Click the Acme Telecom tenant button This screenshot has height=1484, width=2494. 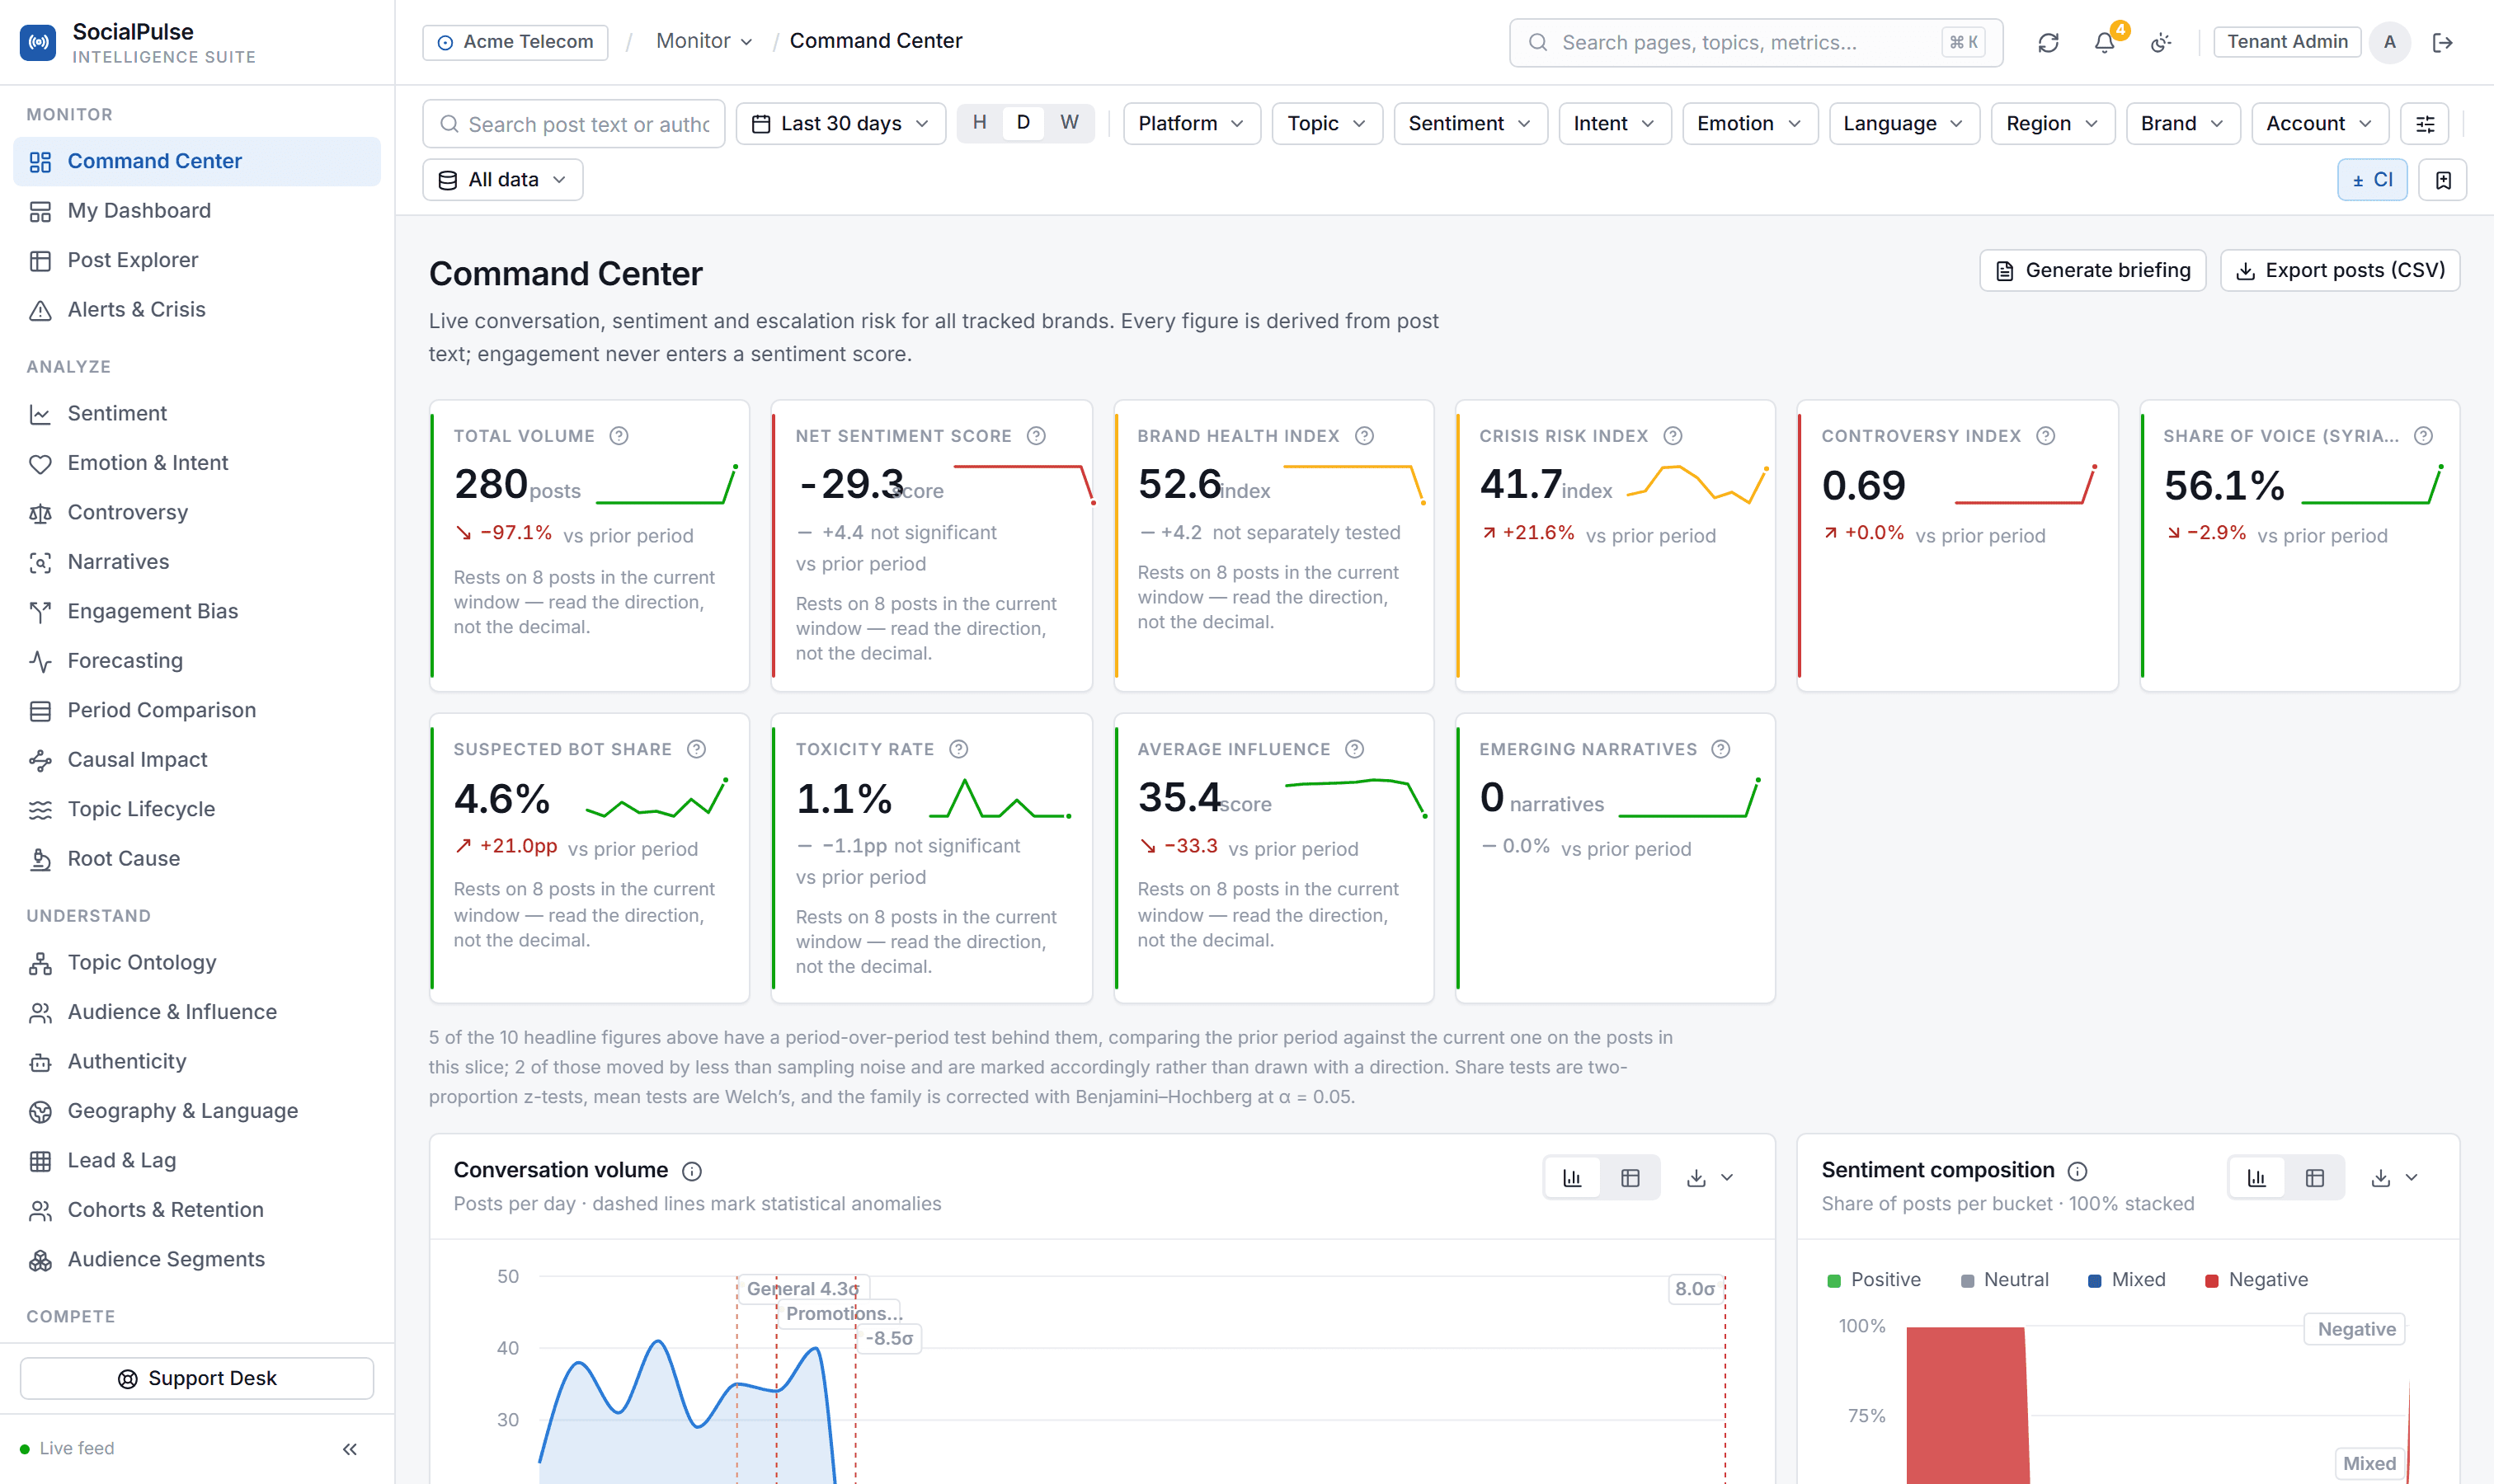[515, 42]
